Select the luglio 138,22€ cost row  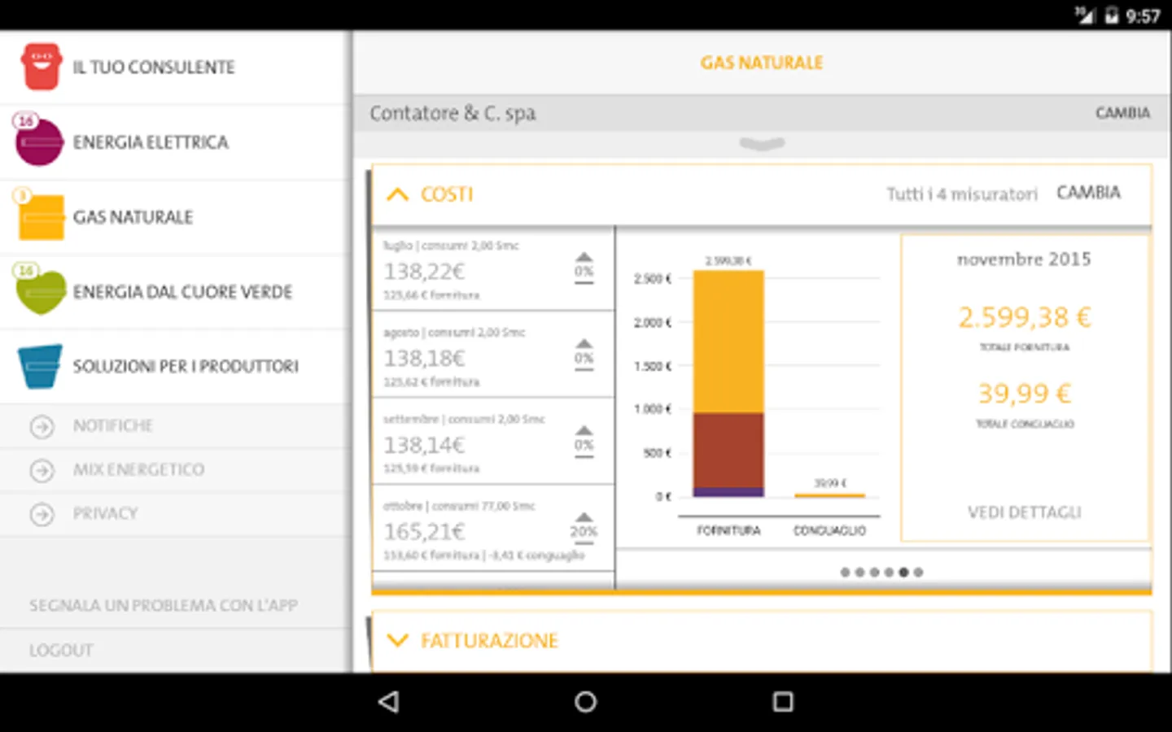[493, 269]
